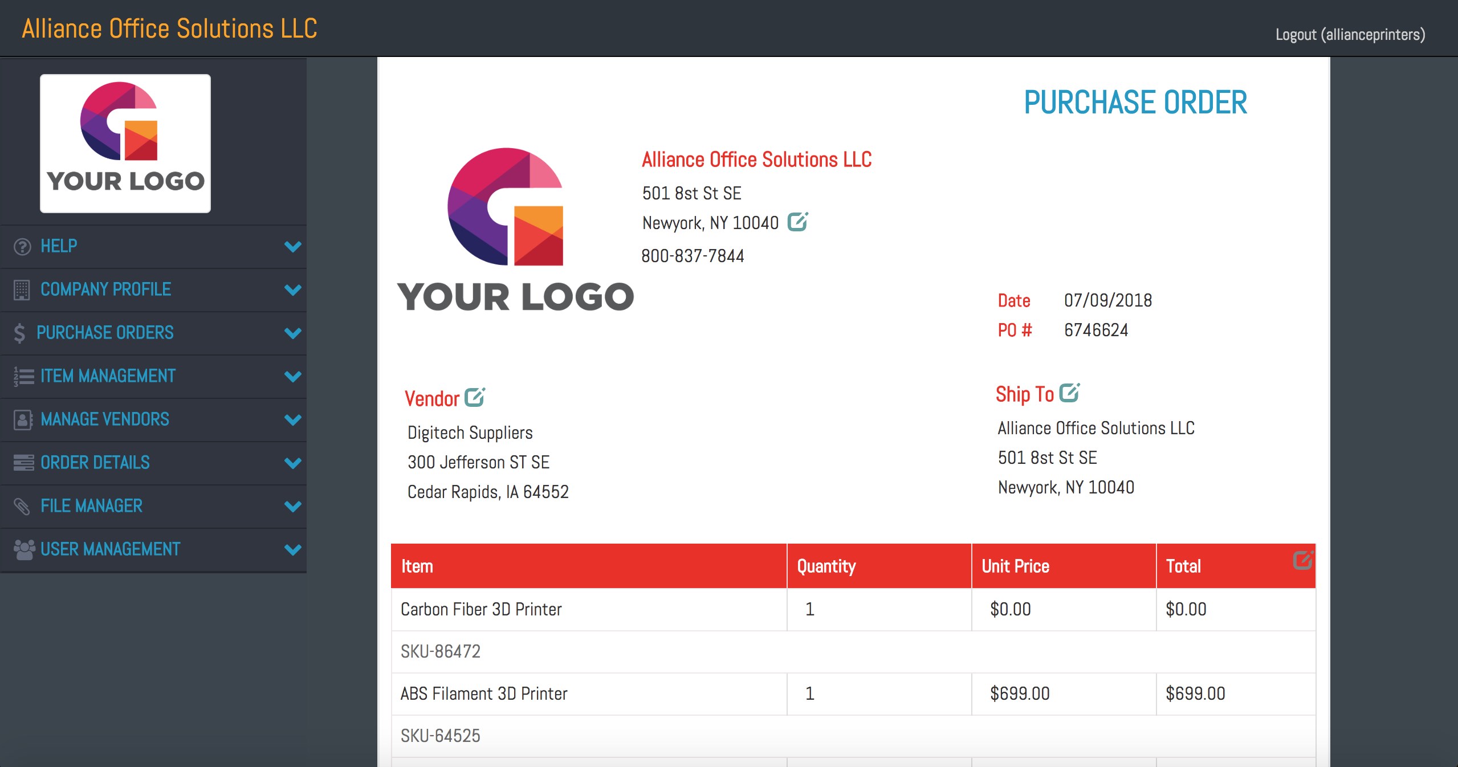Screen dimensions: 1458x767
Task: Click Logout (allianceprinters) link
Action: [x=1350, y=35]
